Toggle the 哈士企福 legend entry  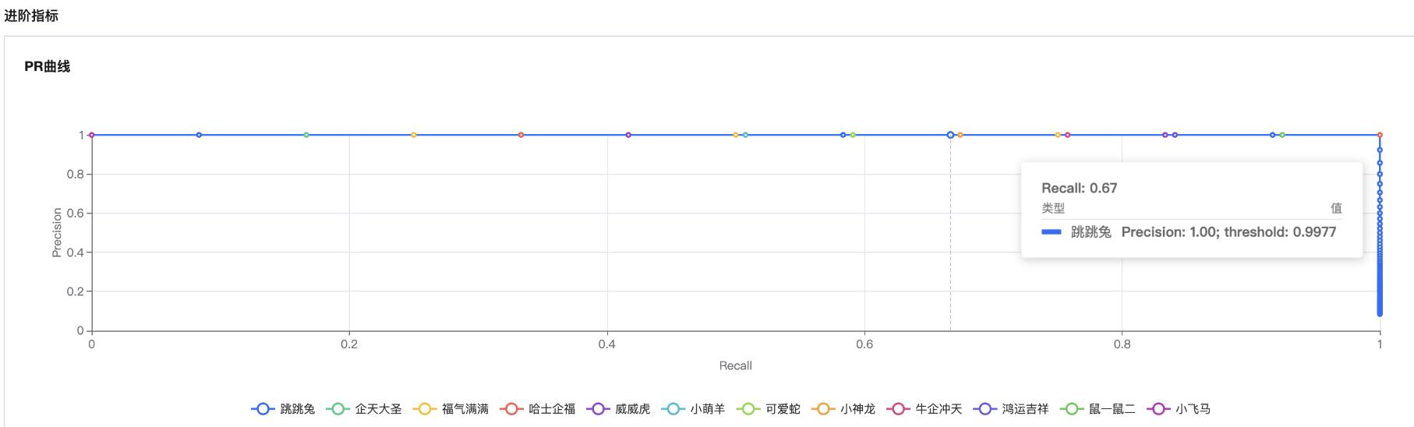(x=537, y=408)
